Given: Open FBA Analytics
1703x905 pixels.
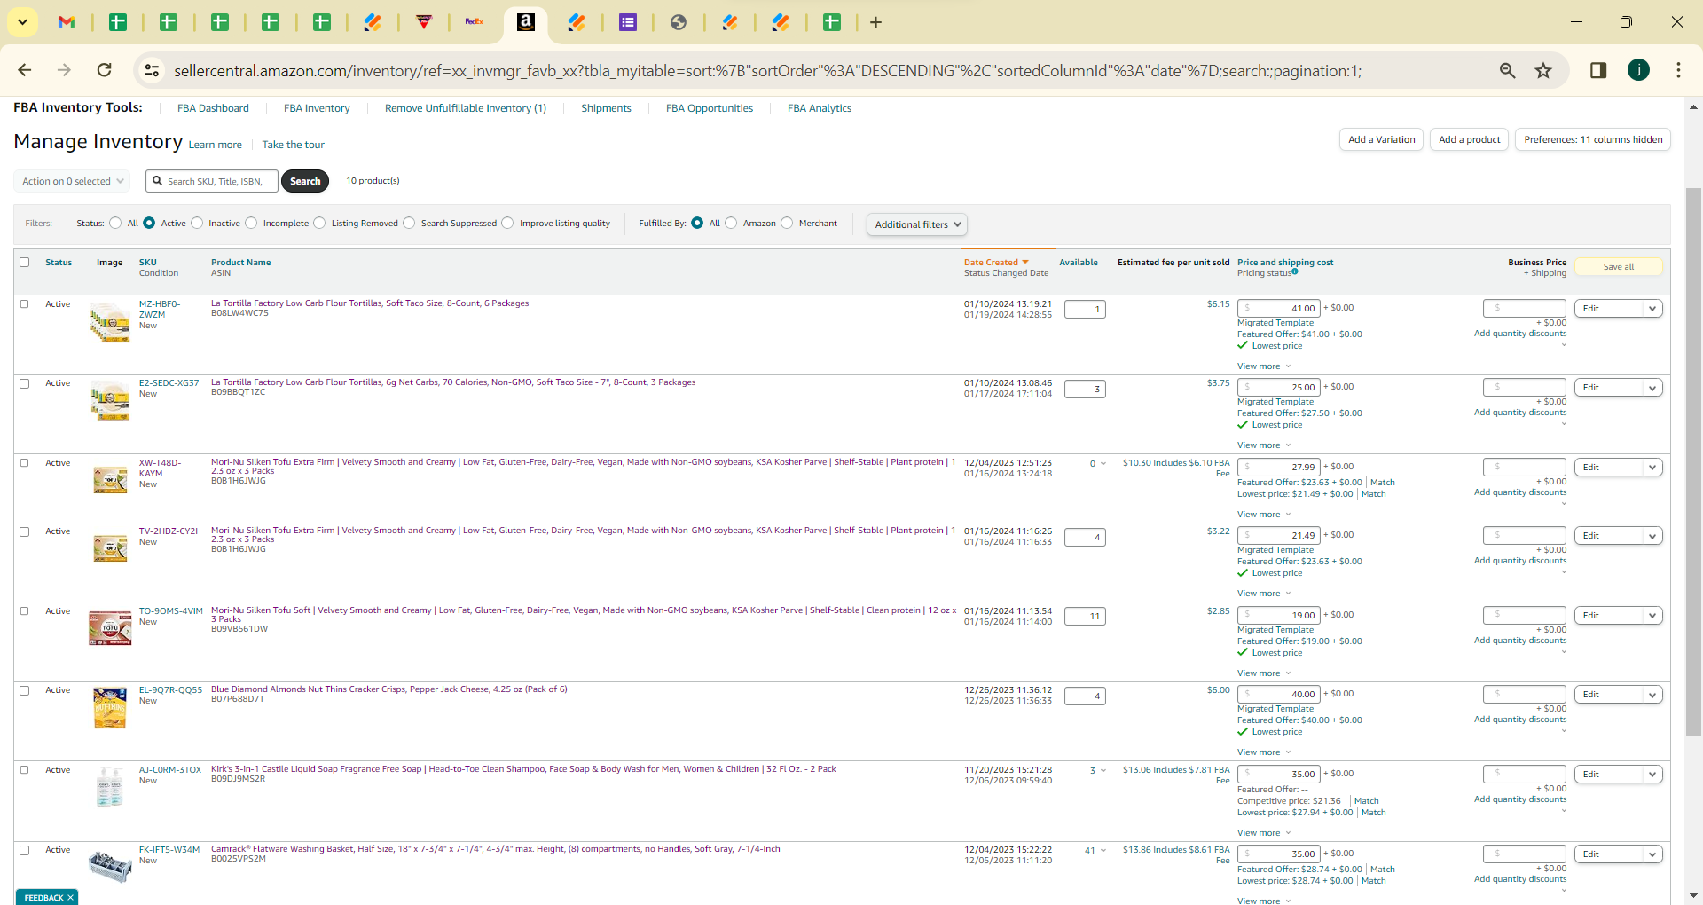Looking at the screenshot, I should (x=820, y=108).
